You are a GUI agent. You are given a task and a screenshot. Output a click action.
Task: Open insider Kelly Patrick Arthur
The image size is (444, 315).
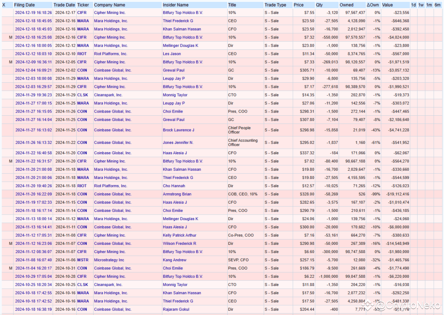point(180,235)
